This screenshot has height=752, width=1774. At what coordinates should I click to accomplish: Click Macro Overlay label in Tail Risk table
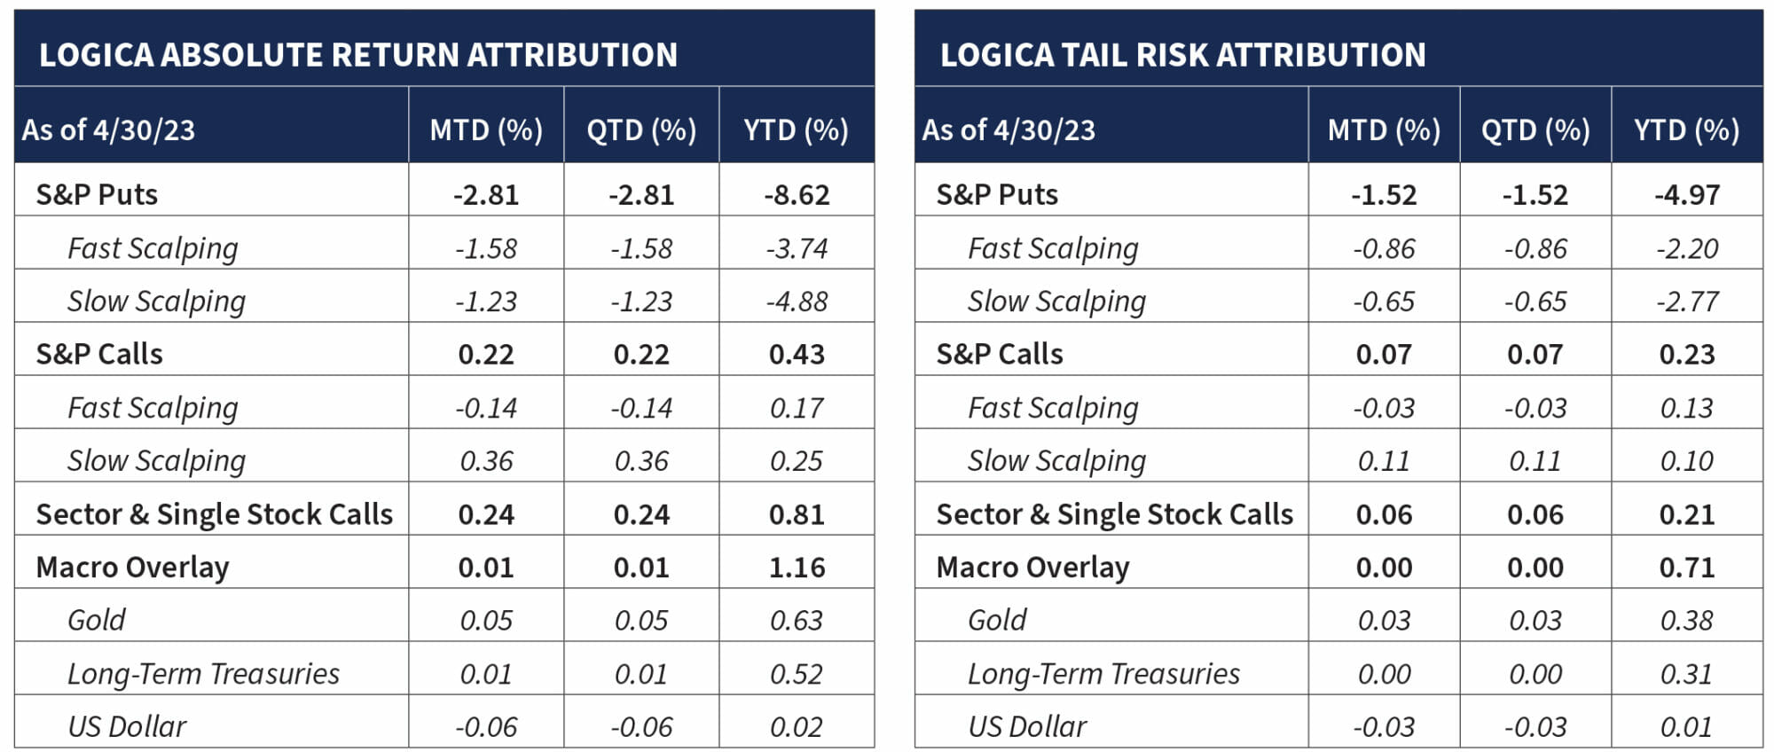[1032, 567]
